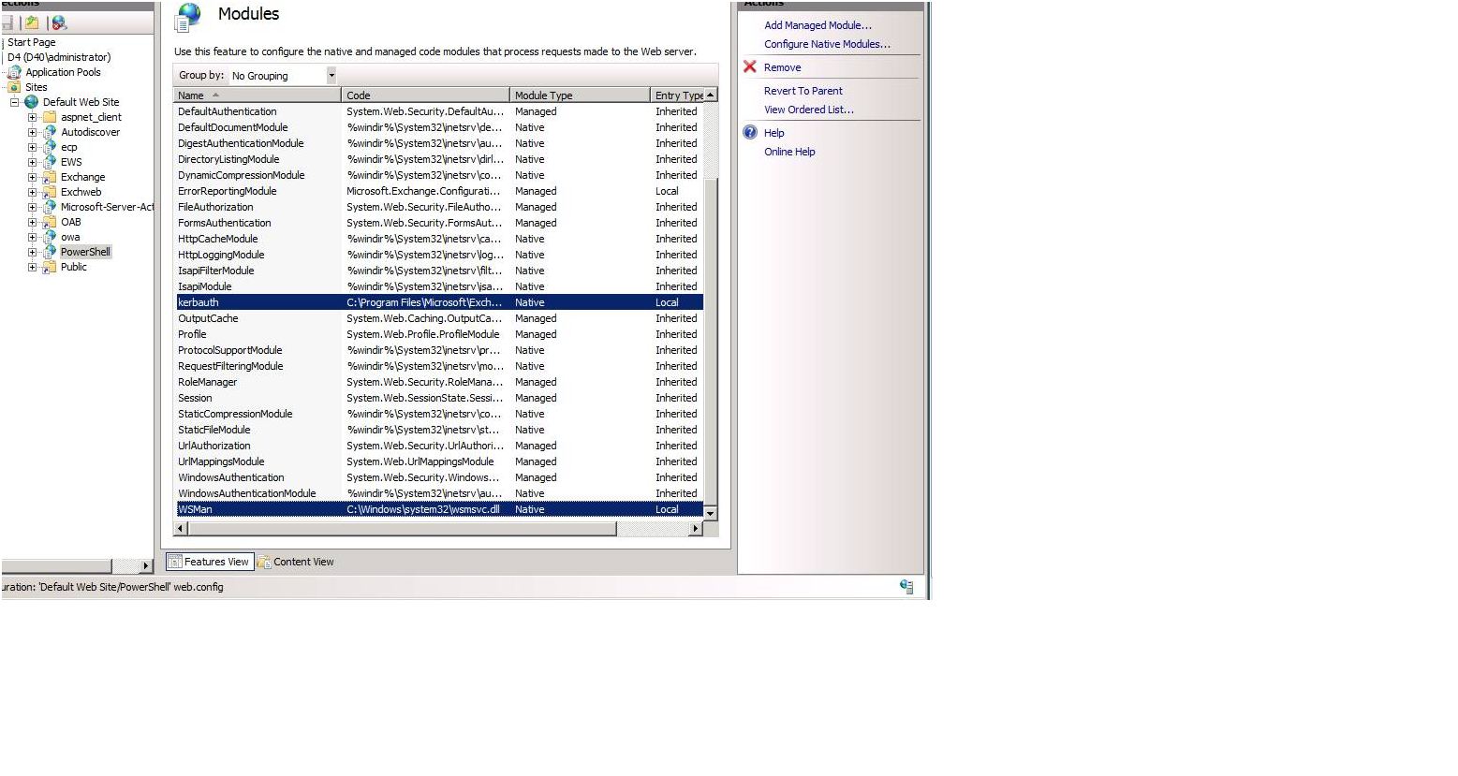1458x776 pixels.
Task: Open Configure Native Modules link
Action: pos(827,44)
